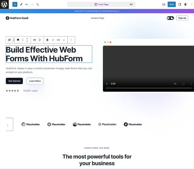194x169 pixels.
Task: Toggle bold formatting
Action: coord(47,40)
